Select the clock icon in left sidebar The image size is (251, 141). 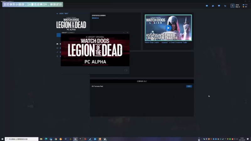57,56
